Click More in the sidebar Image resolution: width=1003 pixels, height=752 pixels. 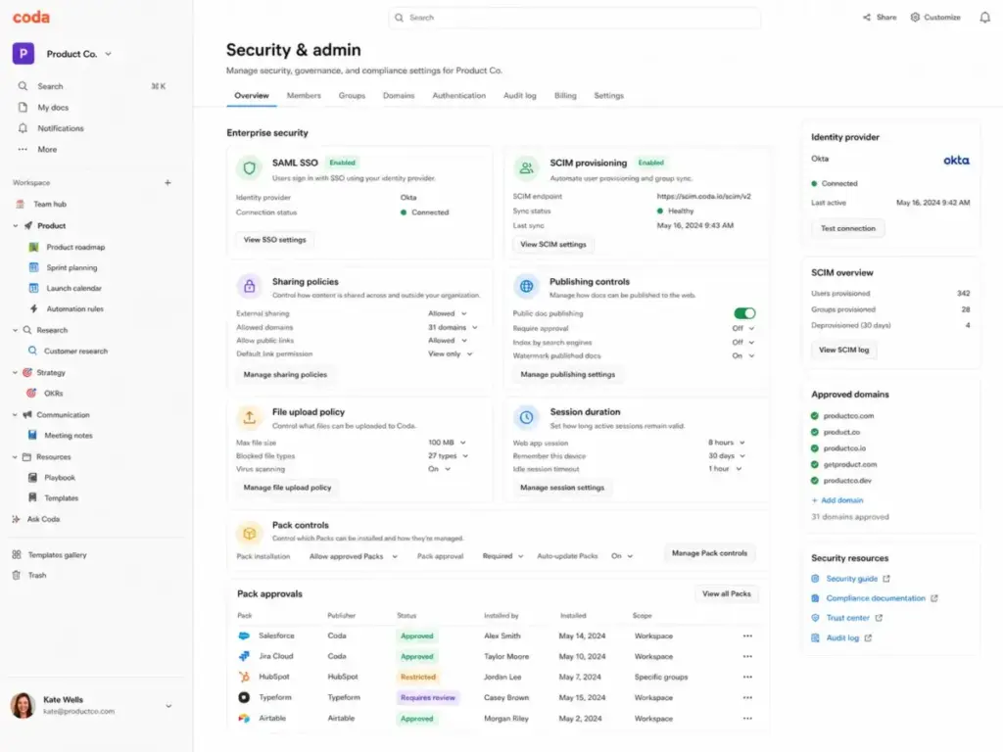[x=47, y=149]
